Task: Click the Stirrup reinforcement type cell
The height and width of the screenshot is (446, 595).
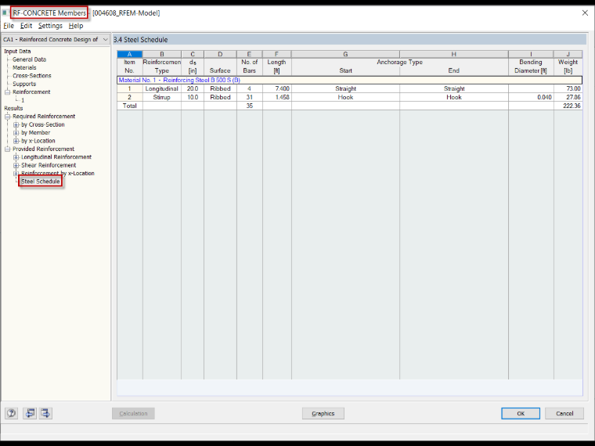Action: point(162,98)
